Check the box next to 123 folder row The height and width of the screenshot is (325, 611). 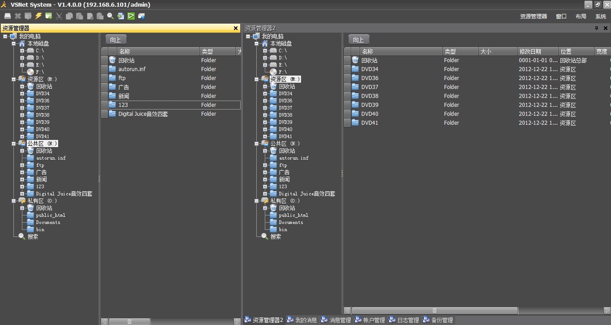104,105
